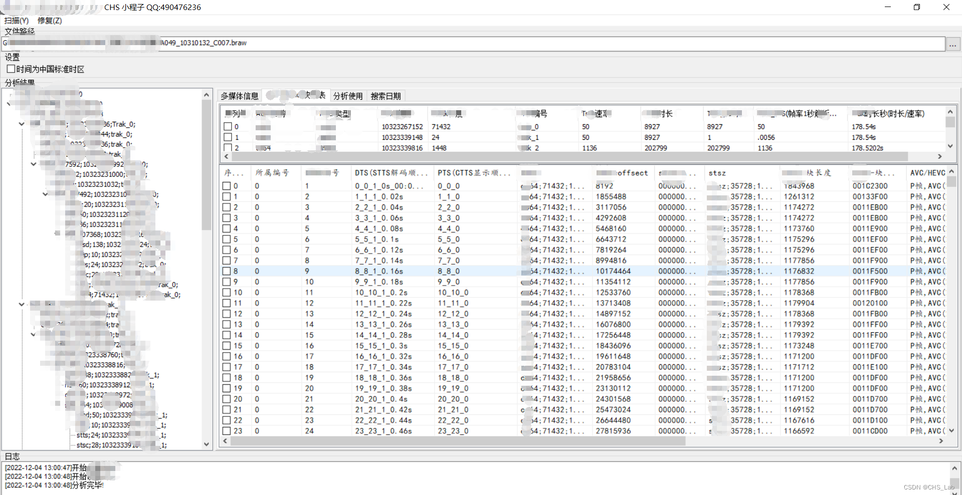Open the 修复(Z) menu
Image resolution: width=962 pixels, height=495 pixels.
point(50,21)
